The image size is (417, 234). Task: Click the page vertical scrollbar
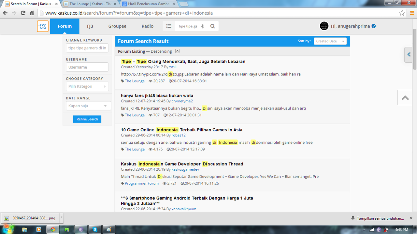click(x=415, y=49)
